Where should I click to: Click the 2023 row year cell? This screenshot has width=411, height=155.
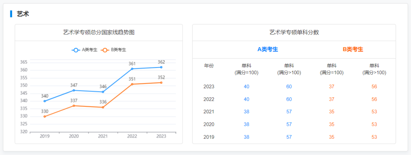[209, 87]
